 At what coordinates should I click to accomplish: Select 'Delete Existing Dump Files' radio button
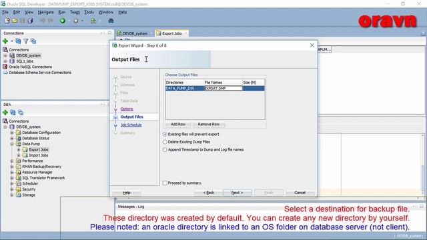[165, 142]
